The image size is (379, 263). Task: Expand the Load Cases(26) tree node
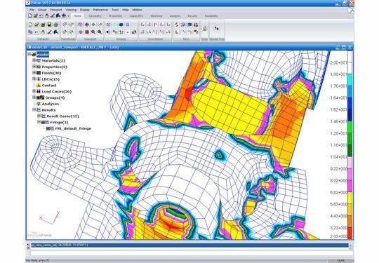point(34,91)
